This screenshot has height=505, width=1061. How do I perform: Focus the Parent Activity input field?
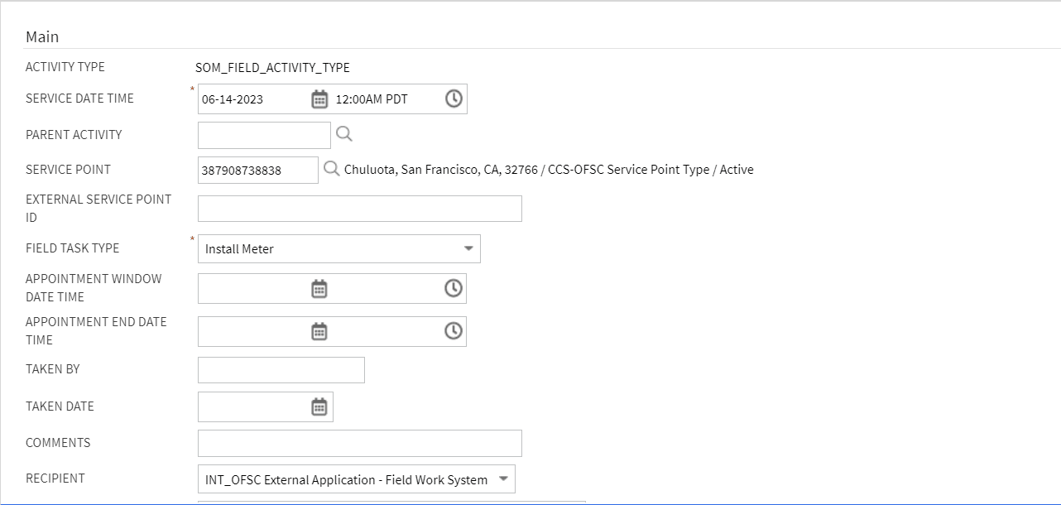click(264, 135)
